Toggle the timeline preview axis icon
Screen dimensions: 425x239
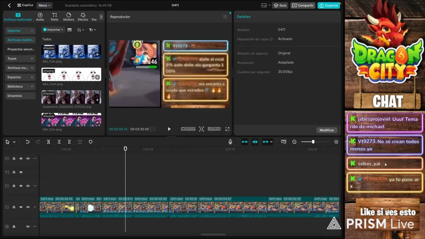[284, 142]
